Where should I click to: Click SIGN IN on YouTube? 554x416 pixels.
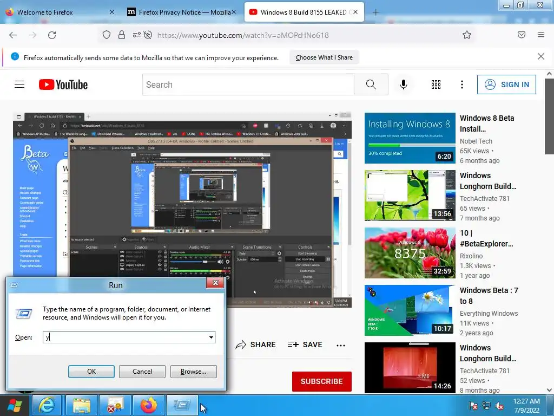click(506, 84)
